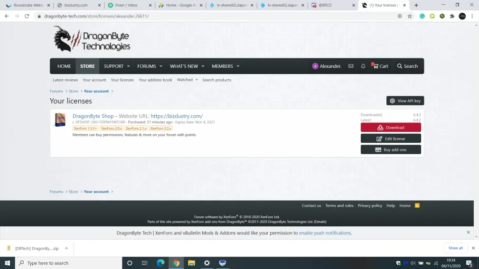Click the Chrome profile avatar
The width and height of the screenshot is (479, 269).
(x=462, y=16)
